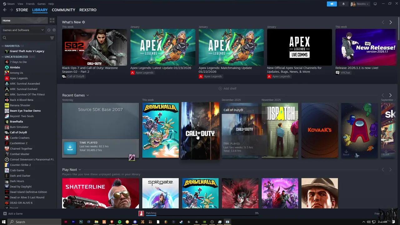Open Steam icon in the taskbar
The image size is (400, 225).
point(181,222)
